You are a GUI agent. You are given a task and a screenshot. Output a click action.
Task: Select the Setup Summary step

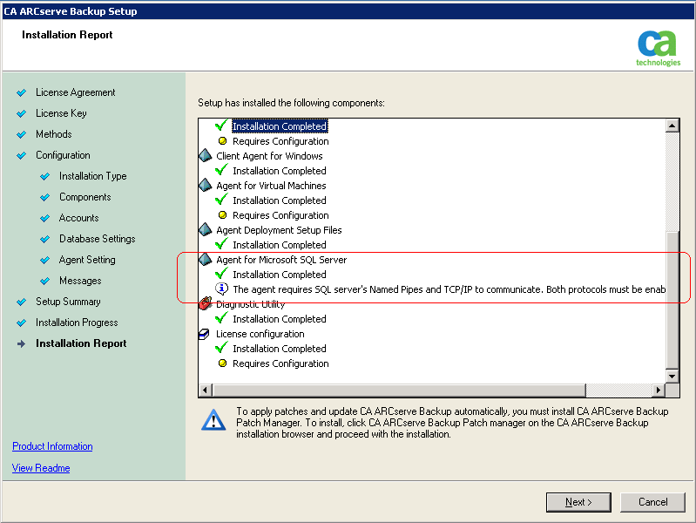68,302
